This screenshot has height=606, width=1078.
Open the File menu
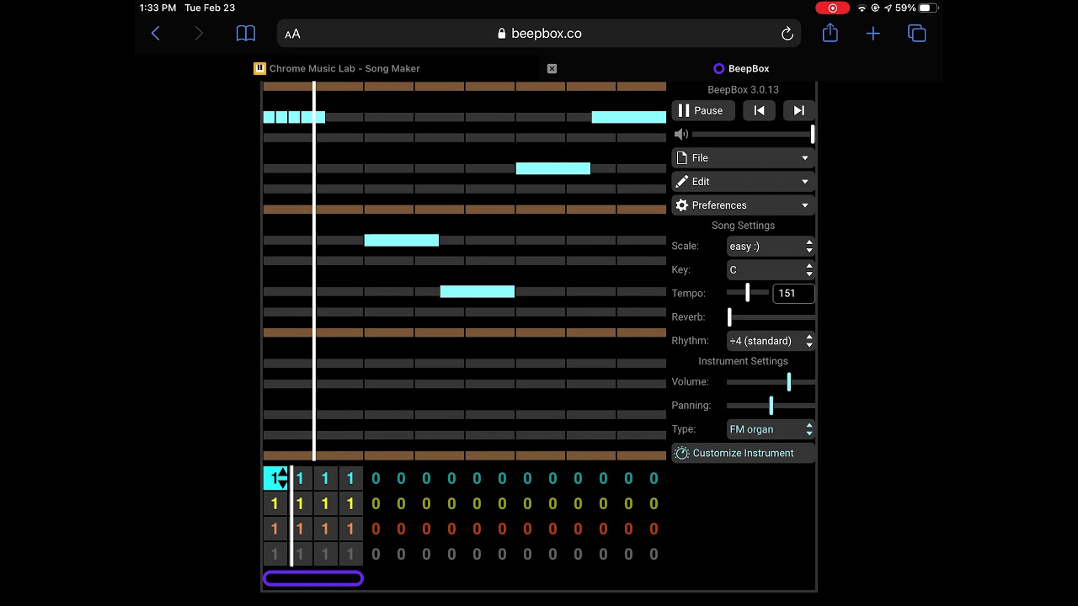[x=743, y=158]
